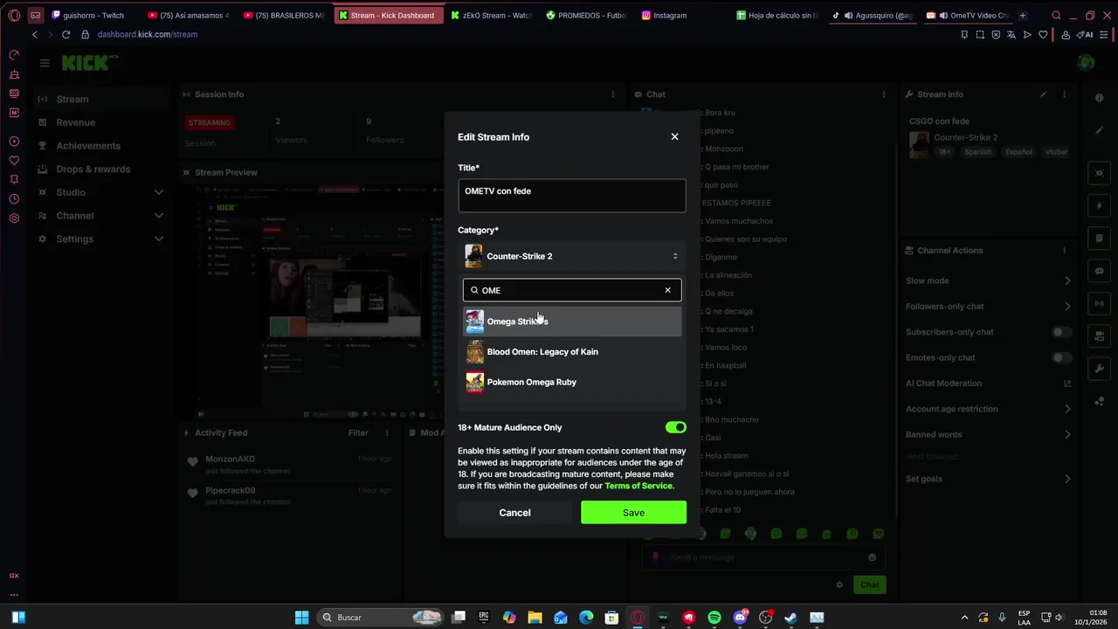The width and height of the screenshot is (1118, 629).
Task: Open Steam from the taskbar
Action: pos(791,617)
